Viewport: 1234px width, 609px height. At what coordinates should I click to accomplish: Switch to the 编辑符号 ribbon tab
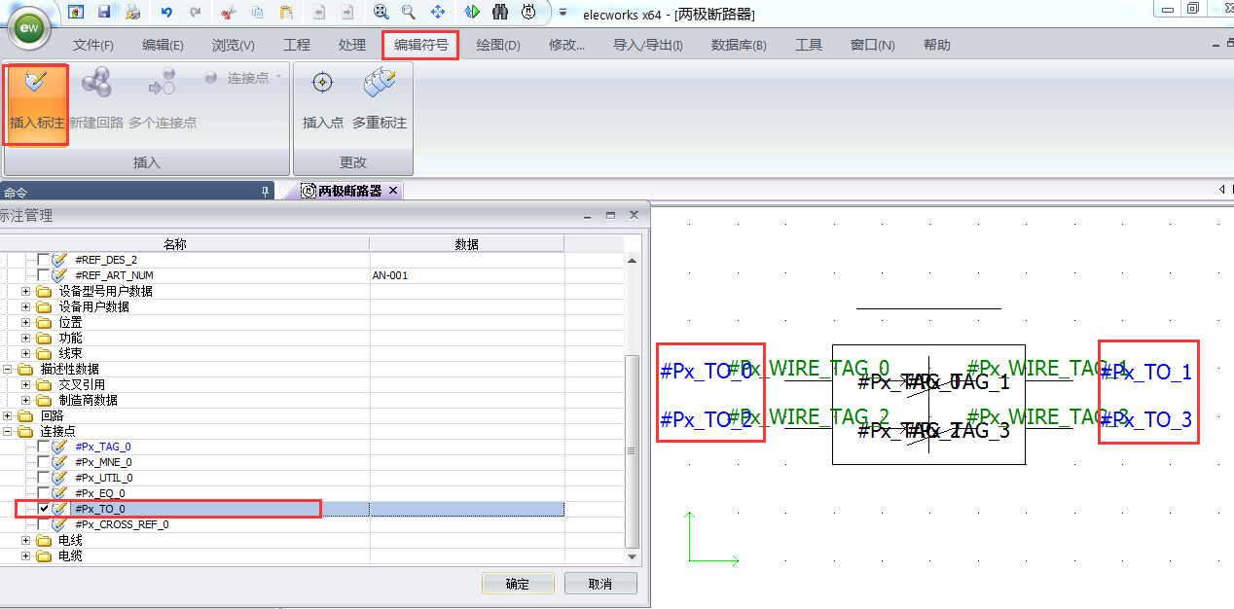pos(420,45)
